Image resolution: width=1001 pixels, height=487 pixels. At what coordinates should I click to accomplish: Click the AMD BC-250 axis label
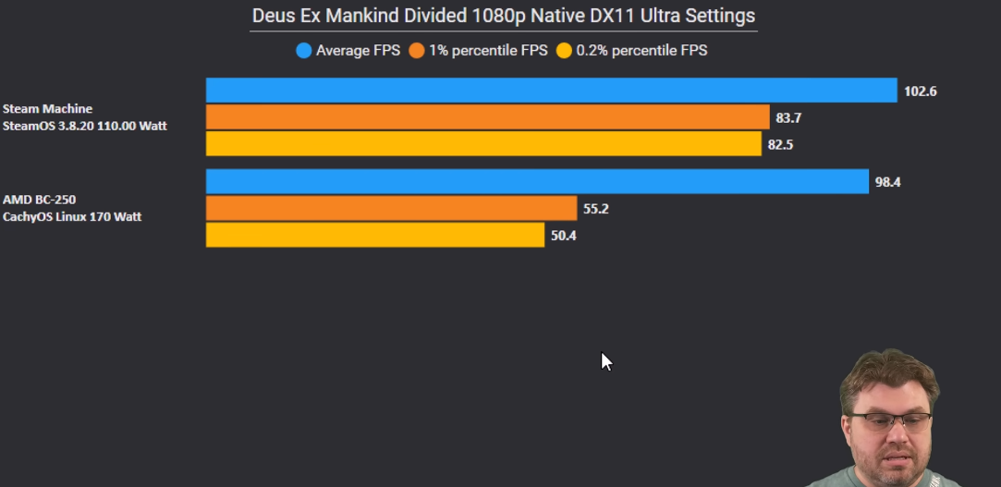[39, 199]
